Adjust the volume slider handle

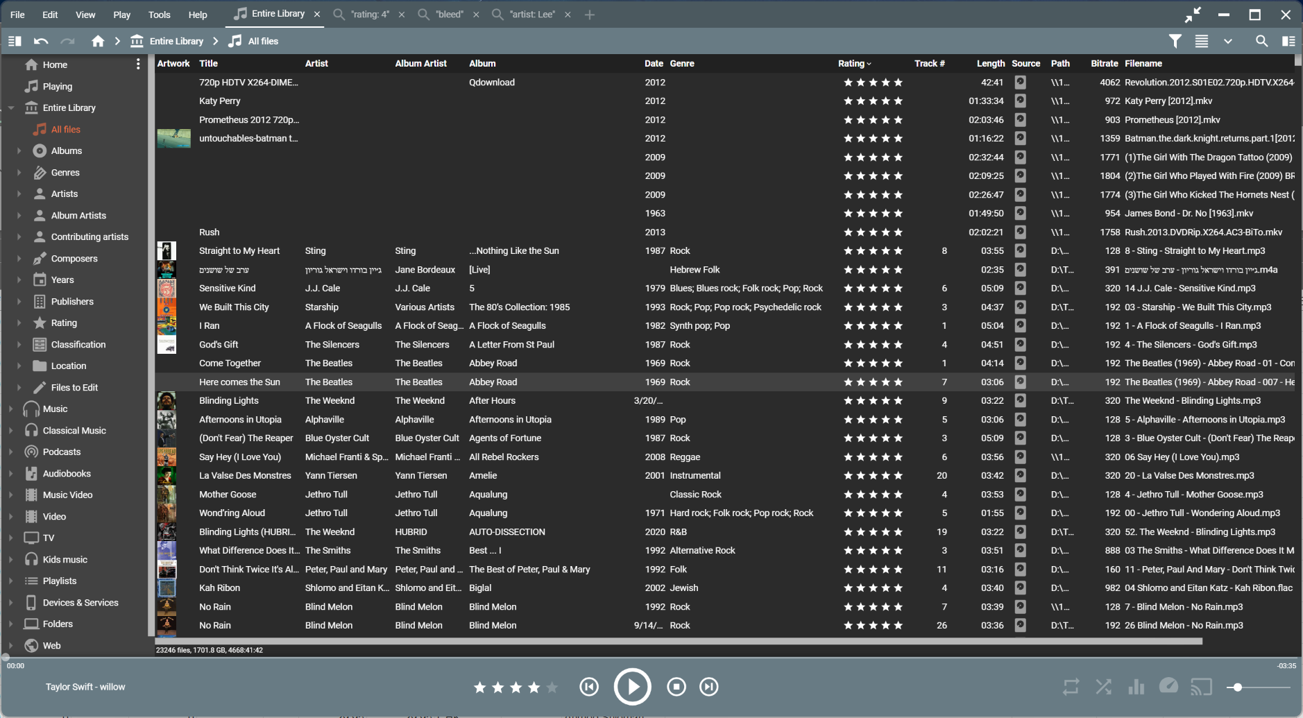1237,687
